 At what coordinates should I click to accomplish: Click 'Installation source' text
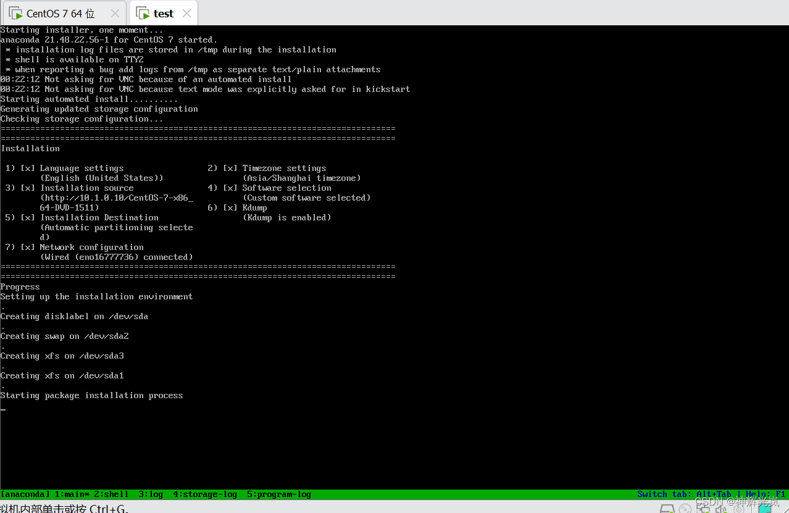click(x=86, y=188)
